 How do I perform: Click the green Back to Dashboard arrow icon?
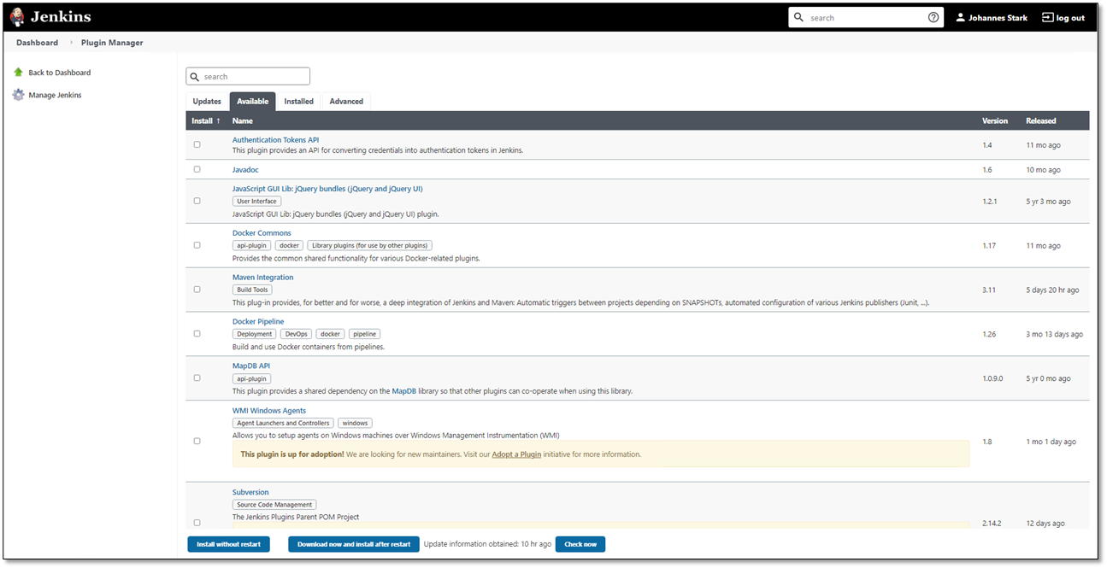click(18, 73)
